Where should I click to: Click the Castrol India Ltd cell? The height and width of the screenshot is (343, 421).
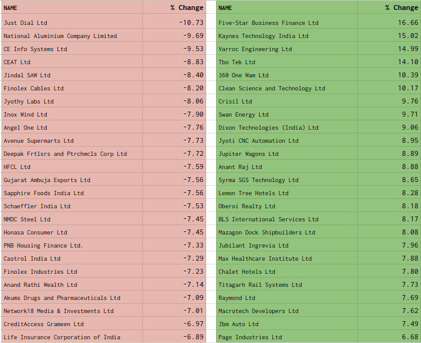pos(72,259)
